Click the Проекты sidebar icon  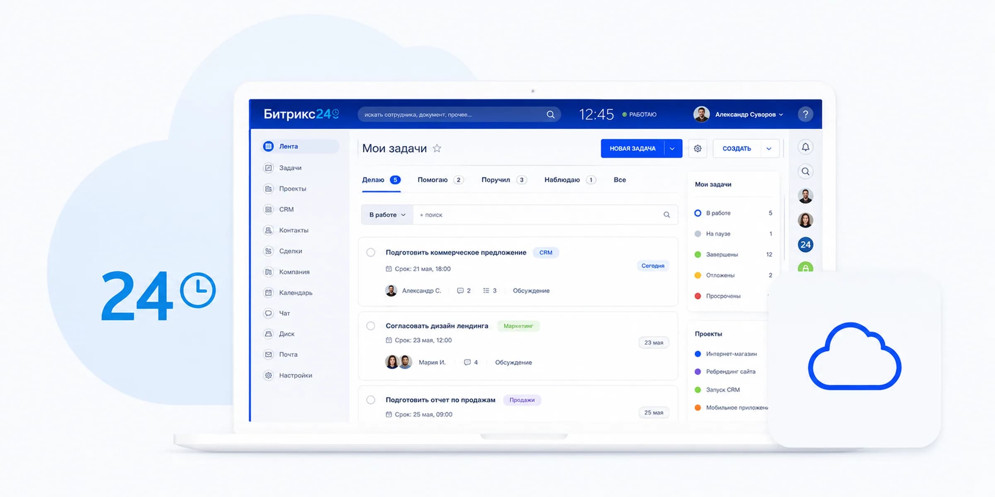[x=269, y=189]
